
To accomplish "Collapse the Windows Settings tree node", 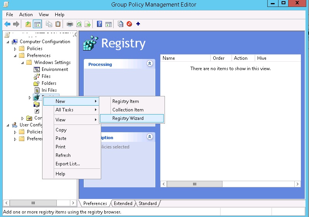I will click(x=22, y=62).
